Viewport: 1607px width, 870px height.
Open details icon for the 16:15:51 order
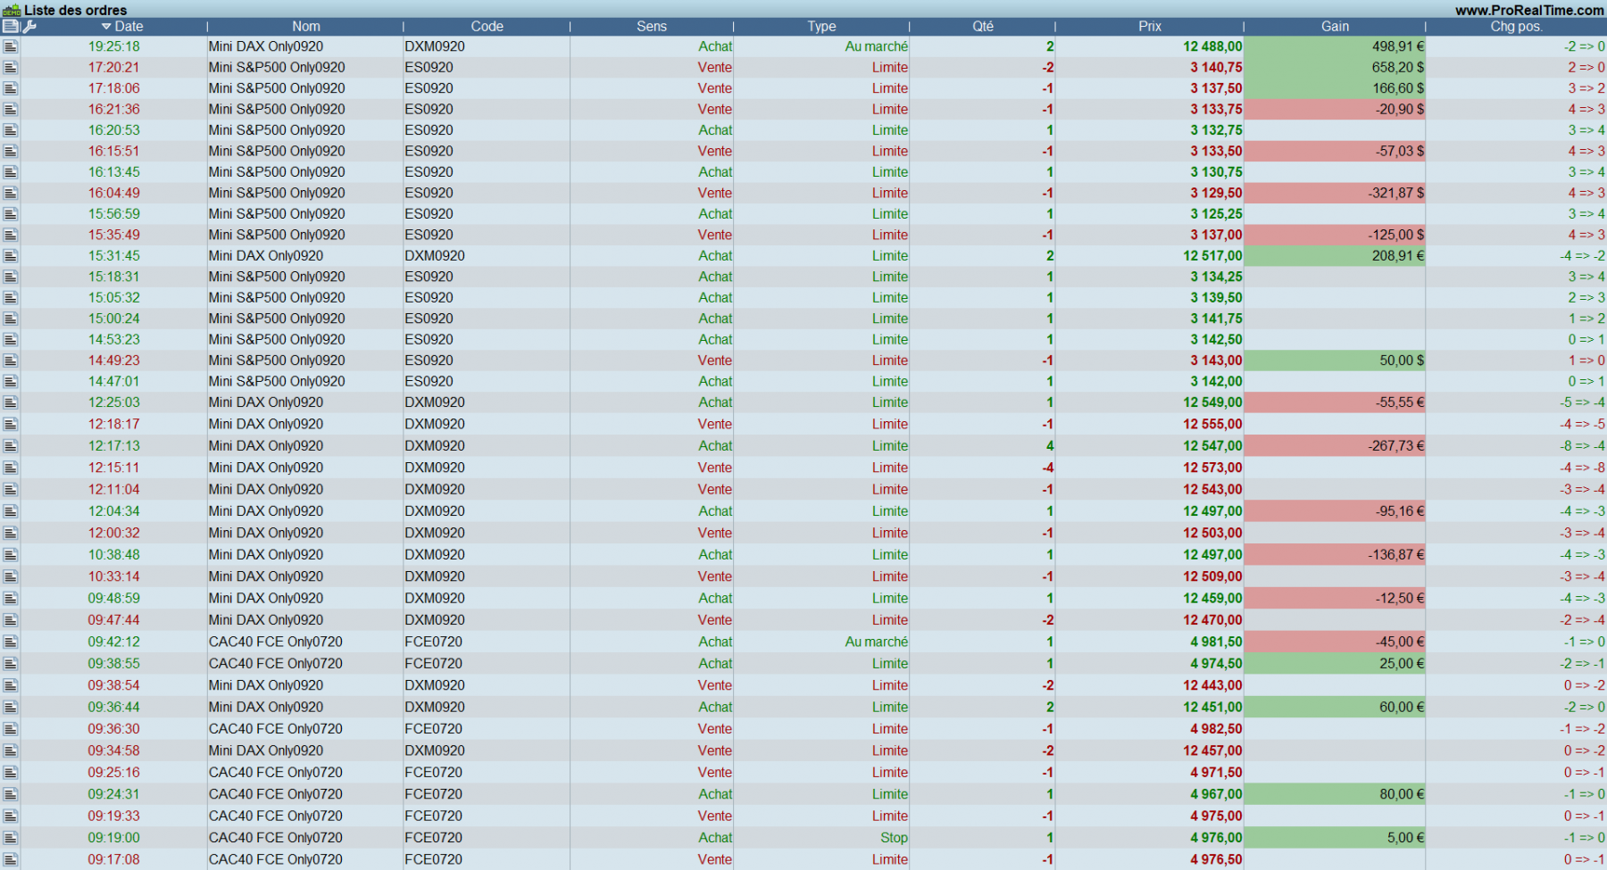pyautogui.click(x=11, y=151)
